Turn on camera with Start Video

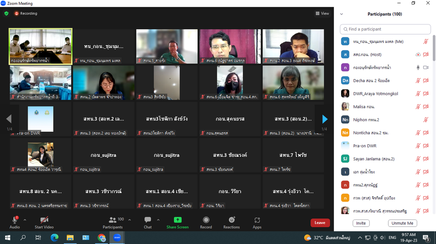[x=44, y=220]
